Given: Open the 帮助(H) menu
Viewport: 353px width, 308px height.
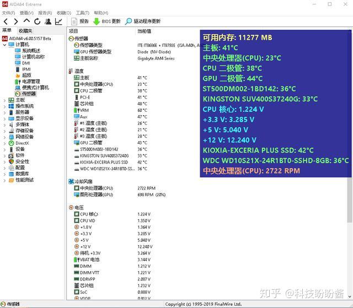Looking at the screenshot, I should [101, 13].
